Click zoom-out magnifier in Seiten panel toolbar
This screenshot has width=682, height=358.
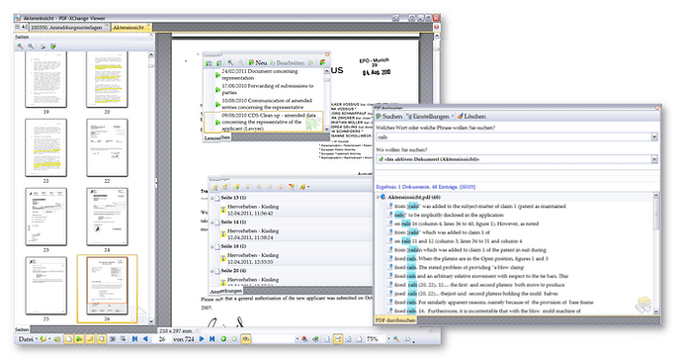[x=31, y=46]
